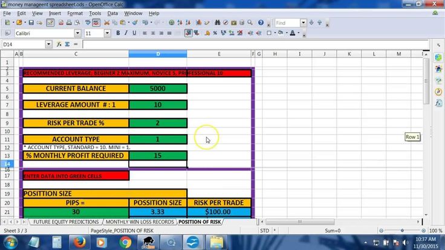This screenshot has width=445, height=250.
Task: Switch to MONTHLY WIN LOSS RECORDS sheet tab
Action: point(138,222)
